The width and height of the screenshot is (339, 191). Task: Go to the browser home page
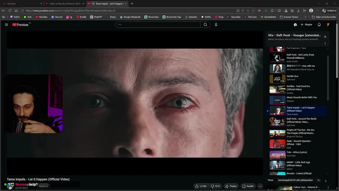[16, 11]
